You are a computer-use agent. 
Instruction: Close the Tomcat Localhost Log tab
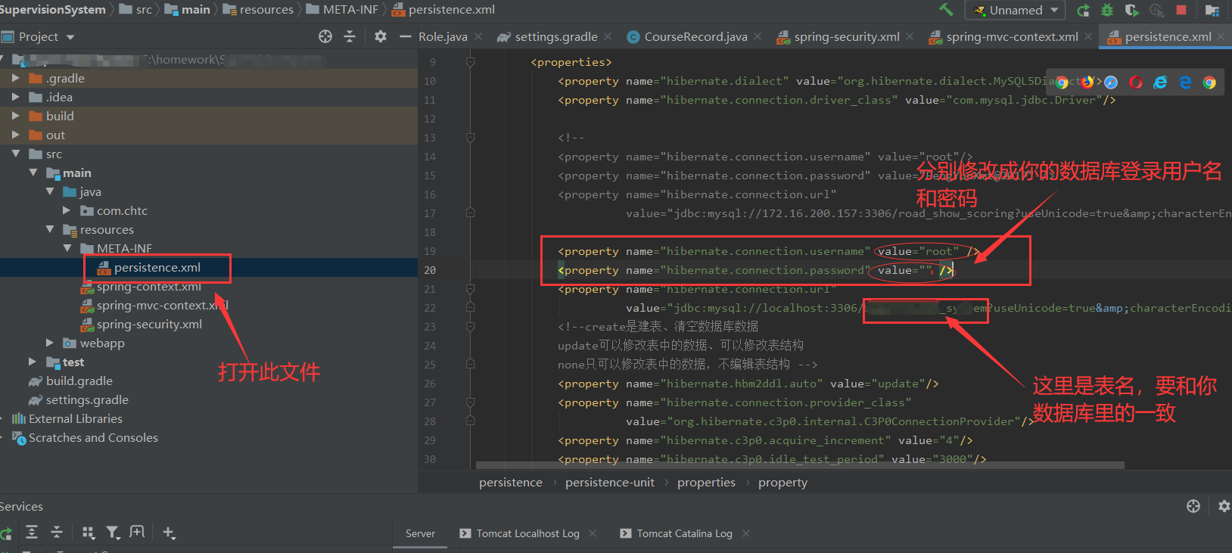(593, 533)
